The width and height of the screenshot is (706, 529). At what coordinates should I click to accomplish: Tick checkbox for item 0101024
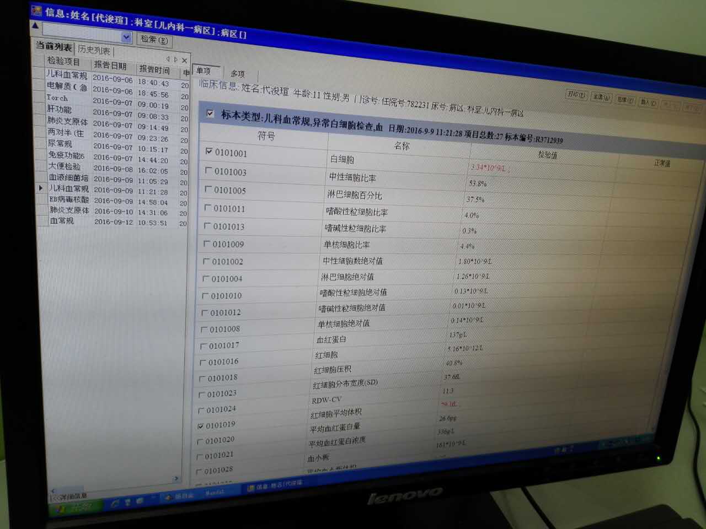(201, 410)
